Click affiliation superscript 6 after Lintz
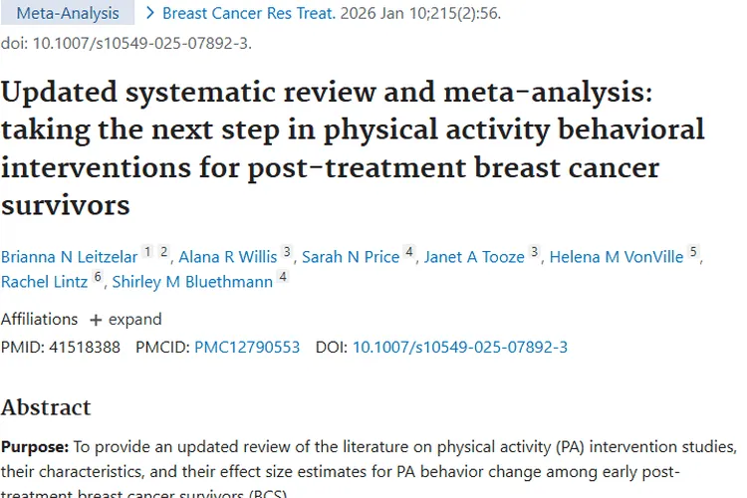 [x=98, y=278]
